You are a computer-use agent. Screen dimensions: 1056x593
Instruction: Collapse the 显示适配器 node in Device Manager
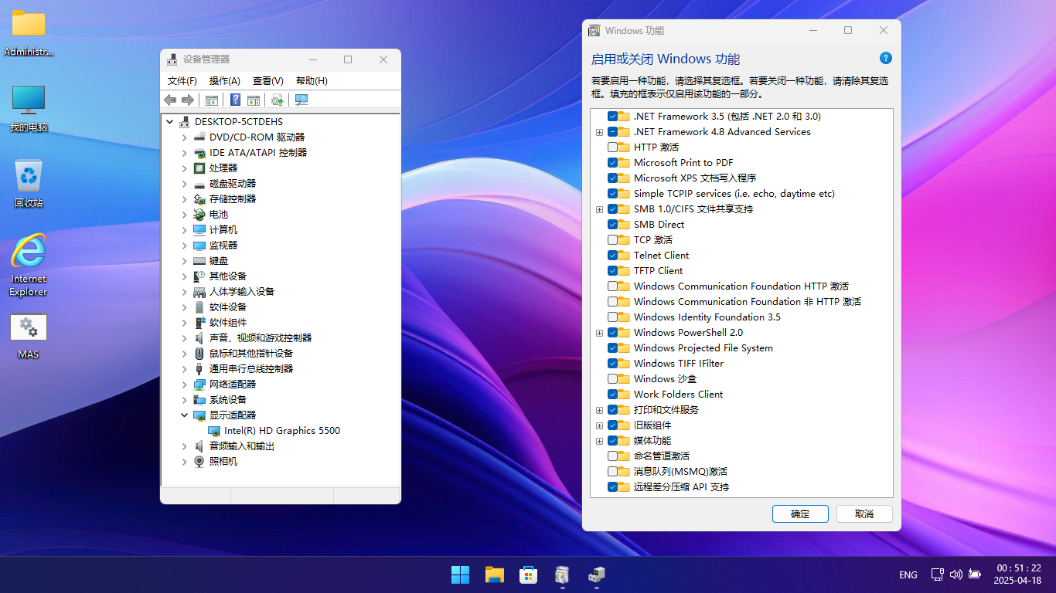[x=184, y=415]
